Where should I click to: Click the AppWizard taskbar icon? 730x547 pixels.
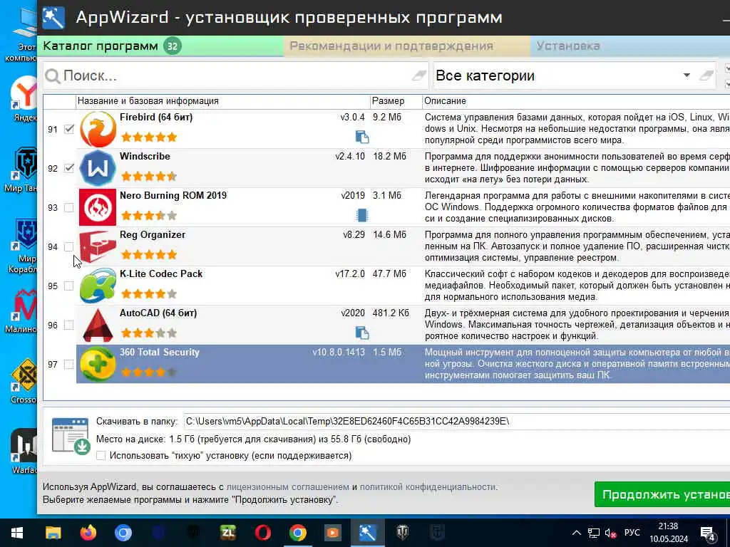367,533
